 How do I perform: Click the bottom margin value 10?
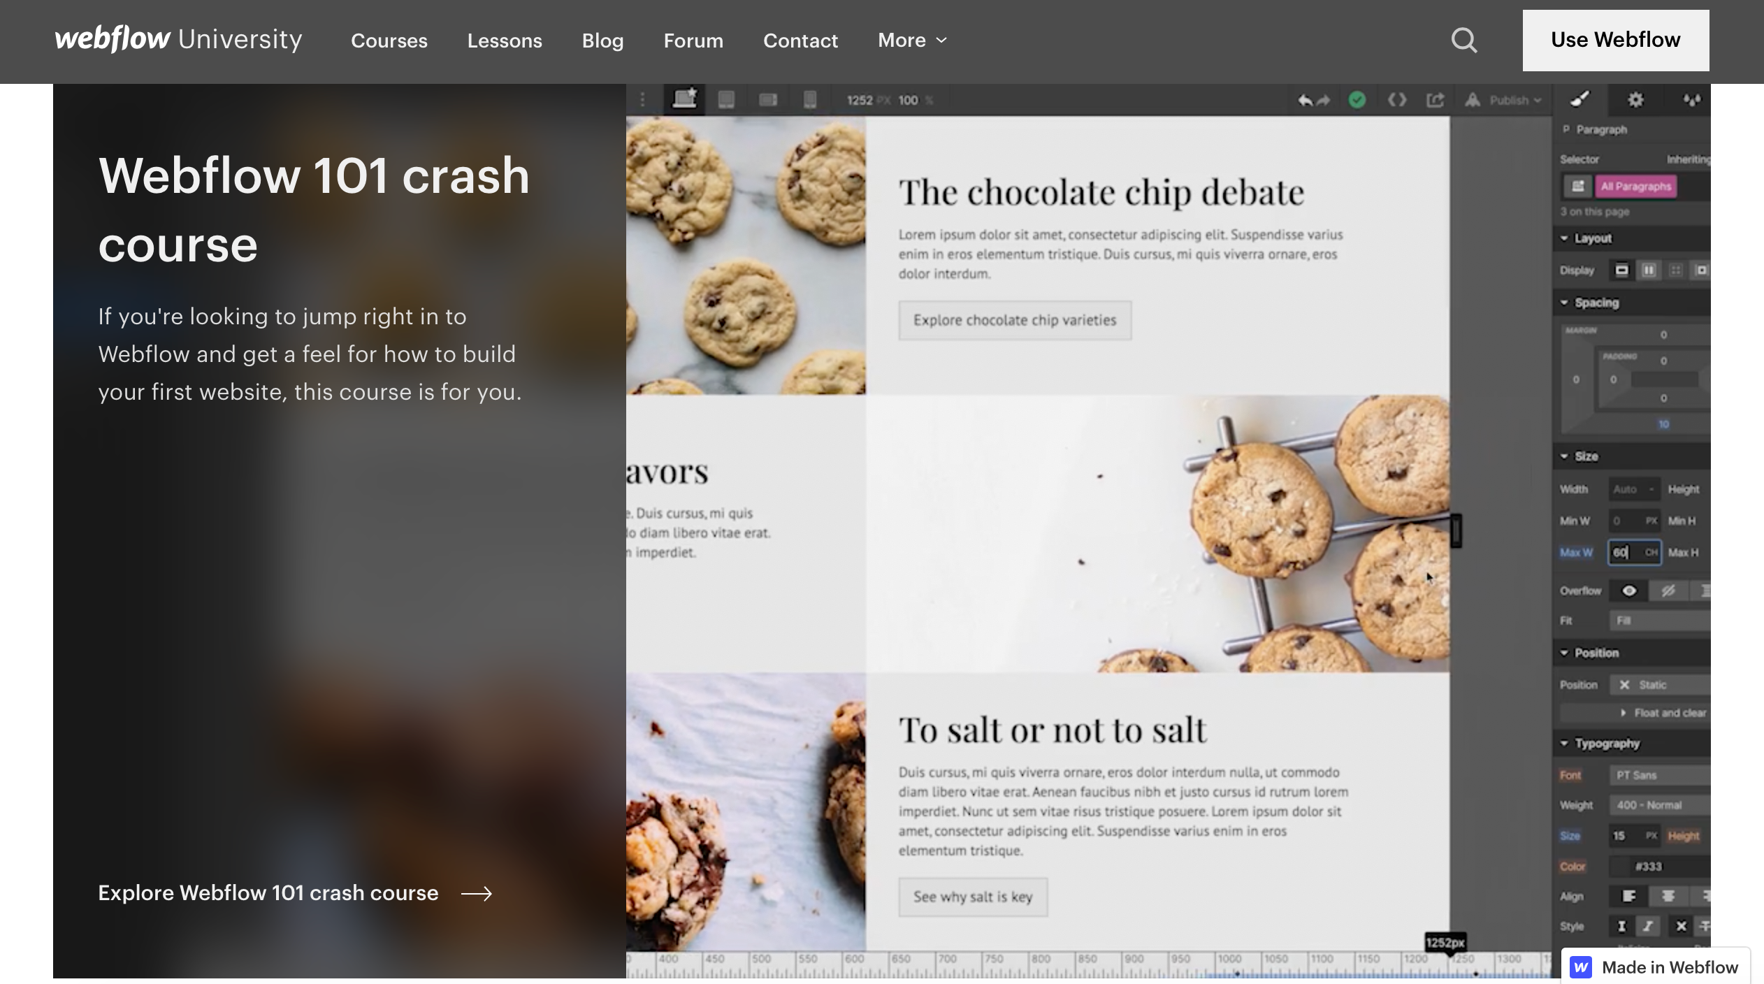tap(1663, 424)
